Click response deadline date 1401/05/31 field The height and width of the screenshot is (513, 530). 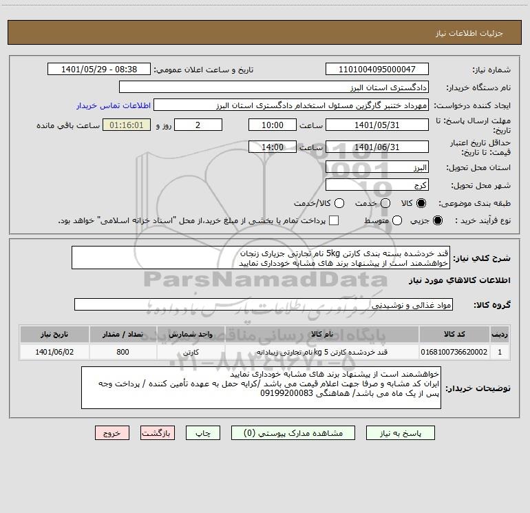click(x=377, y=125)
